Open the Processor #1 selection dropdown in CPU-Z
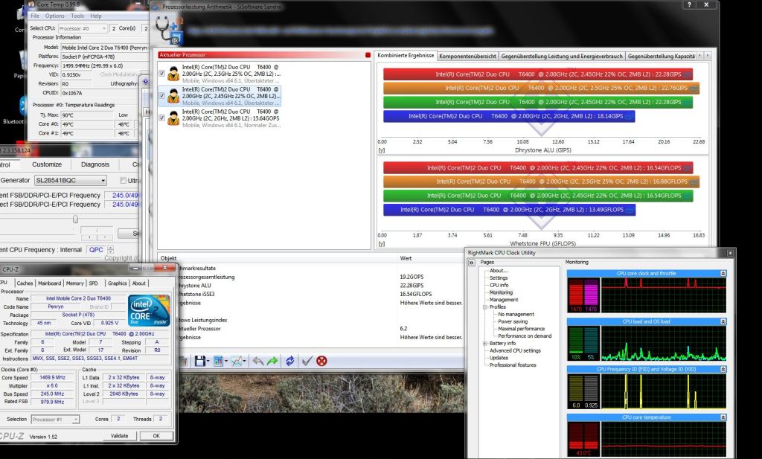Screen dimensions: 762x459 55,419
